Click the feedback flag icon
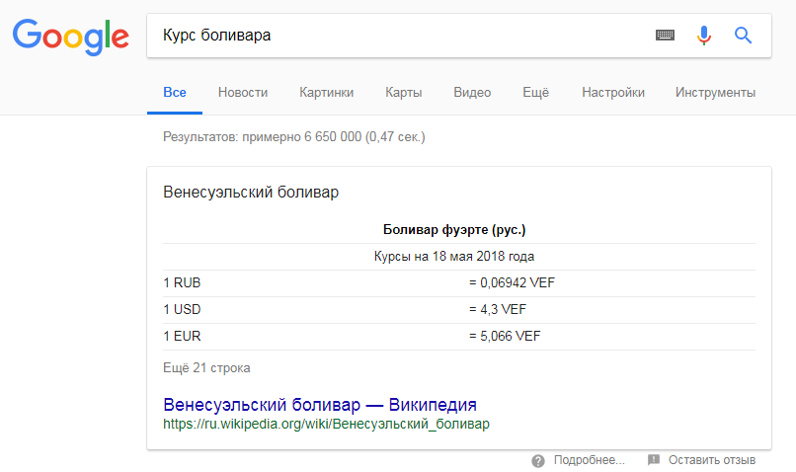The width and height of the screenshot is (796, 472). [654, 460]
